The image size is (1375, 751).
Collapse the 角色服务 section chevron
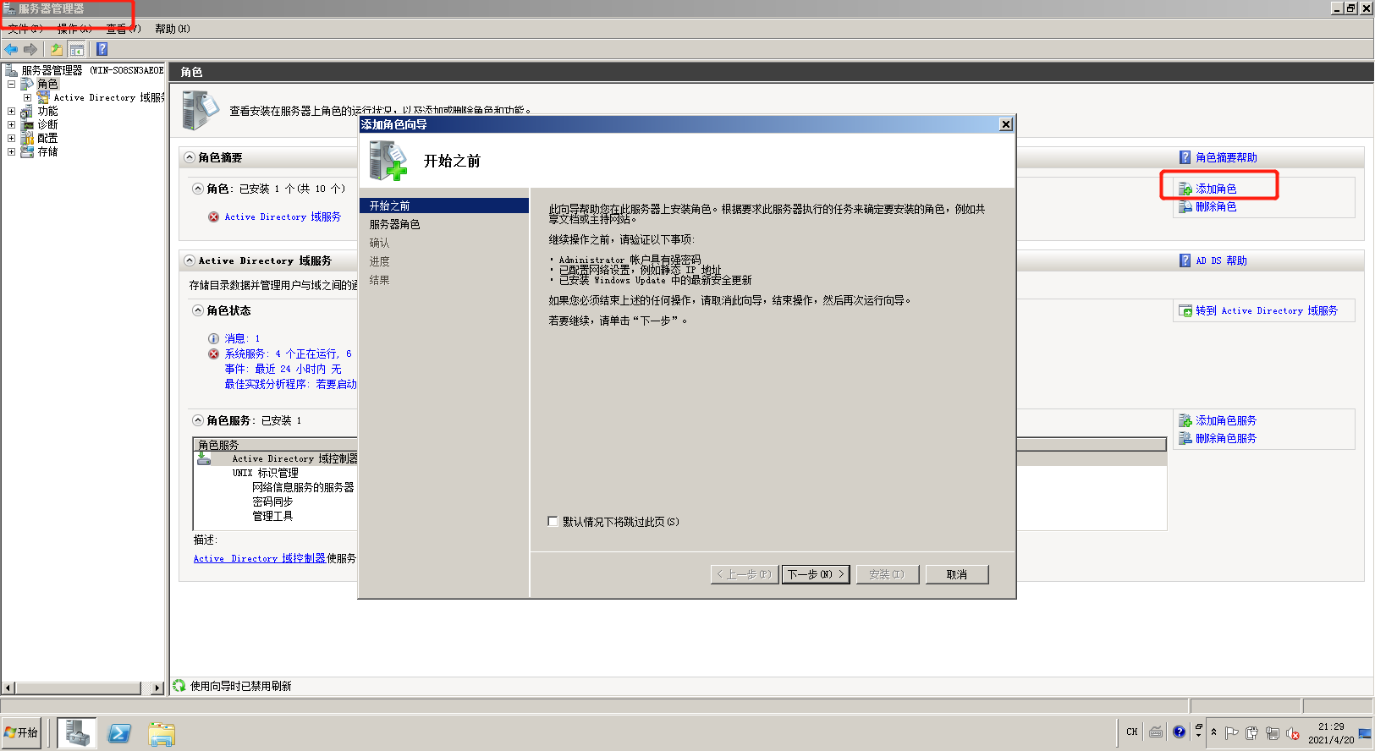click(198, 420)
